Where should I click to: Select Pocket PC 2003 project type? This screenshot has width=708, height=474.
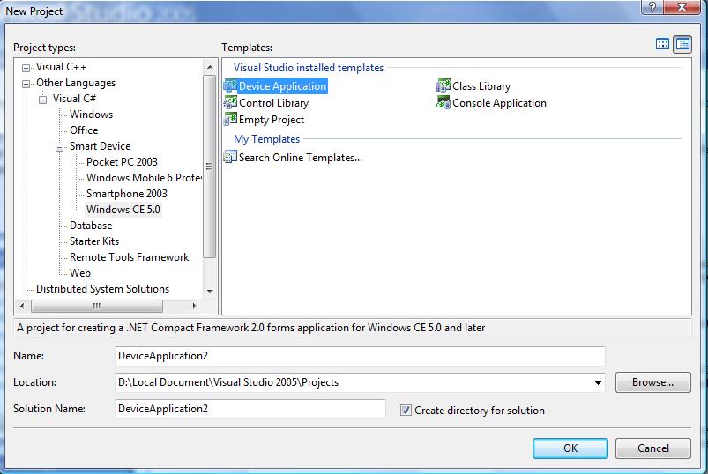(122, 162)
